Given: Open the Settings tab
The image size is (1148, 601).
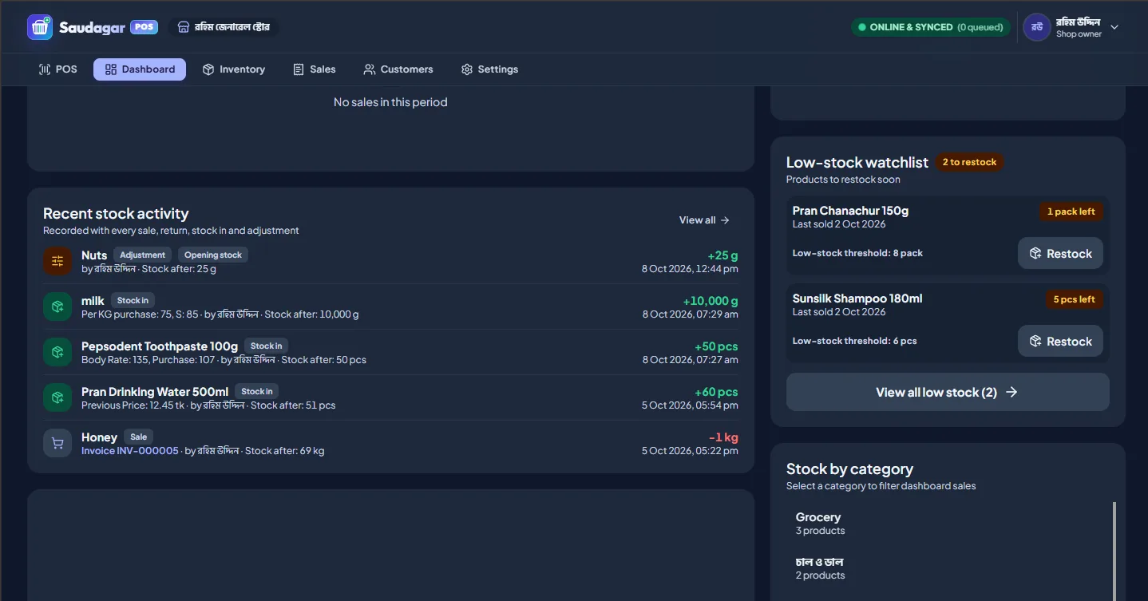Looking at the screenshot, I should click(x=490, y=69).
